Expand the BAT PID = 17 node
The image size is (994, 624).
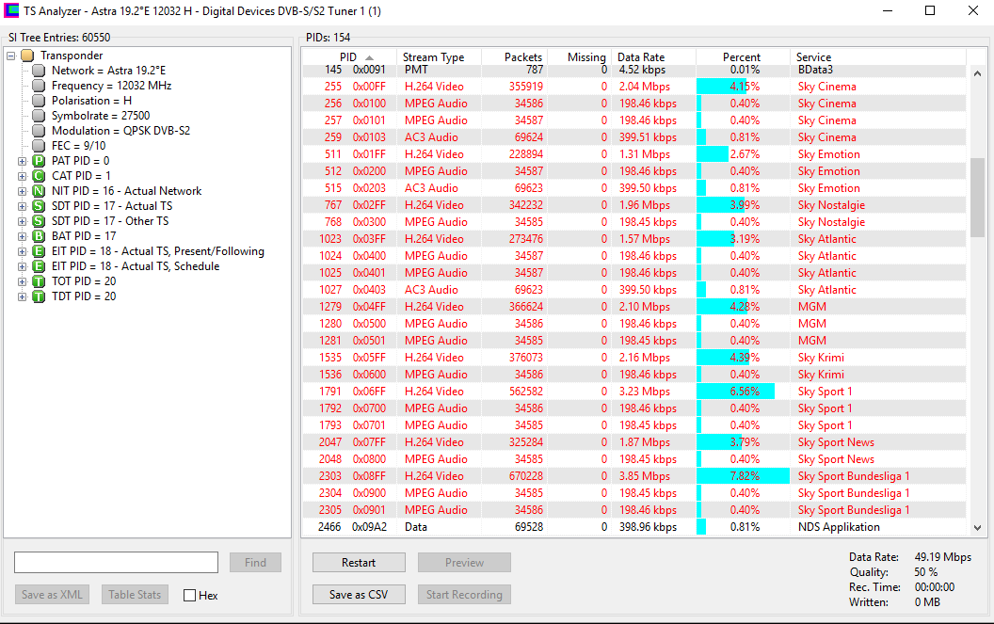23,236
